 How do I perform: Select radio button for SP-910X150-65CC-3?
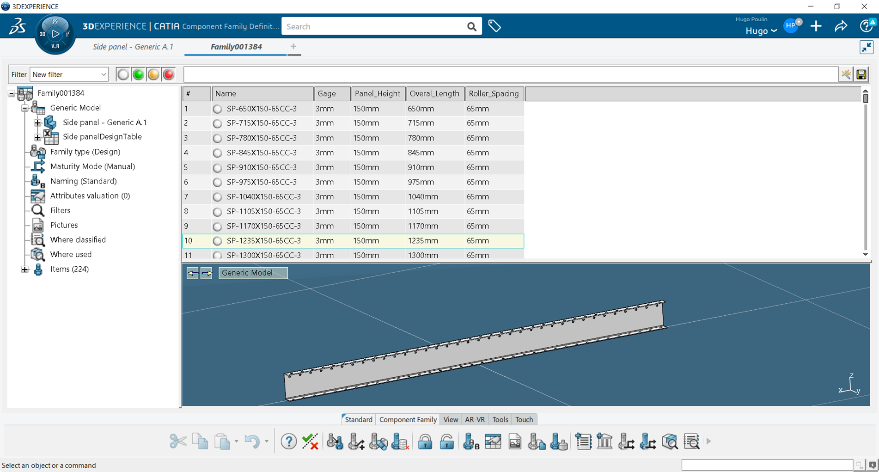[217, 168]
